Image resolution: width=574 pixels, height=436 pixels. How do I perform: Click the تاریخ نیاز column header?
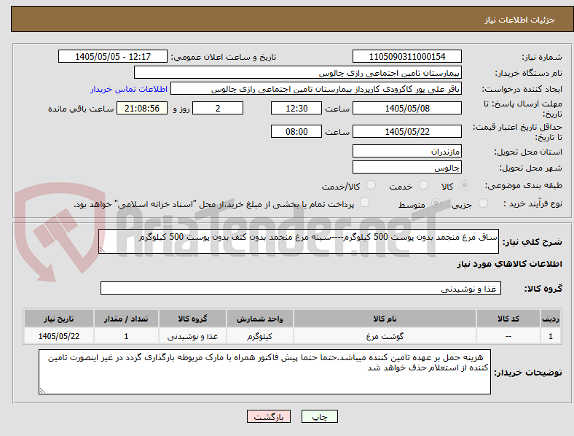tap(58, 319)
